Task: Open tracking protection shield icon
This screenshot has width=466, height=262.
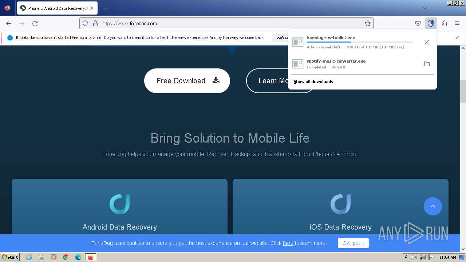Action: (x=85, y=23)
